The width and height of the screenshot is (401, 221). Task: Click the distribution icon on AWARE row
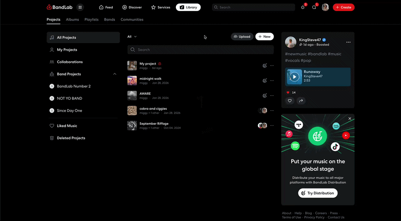264,95
